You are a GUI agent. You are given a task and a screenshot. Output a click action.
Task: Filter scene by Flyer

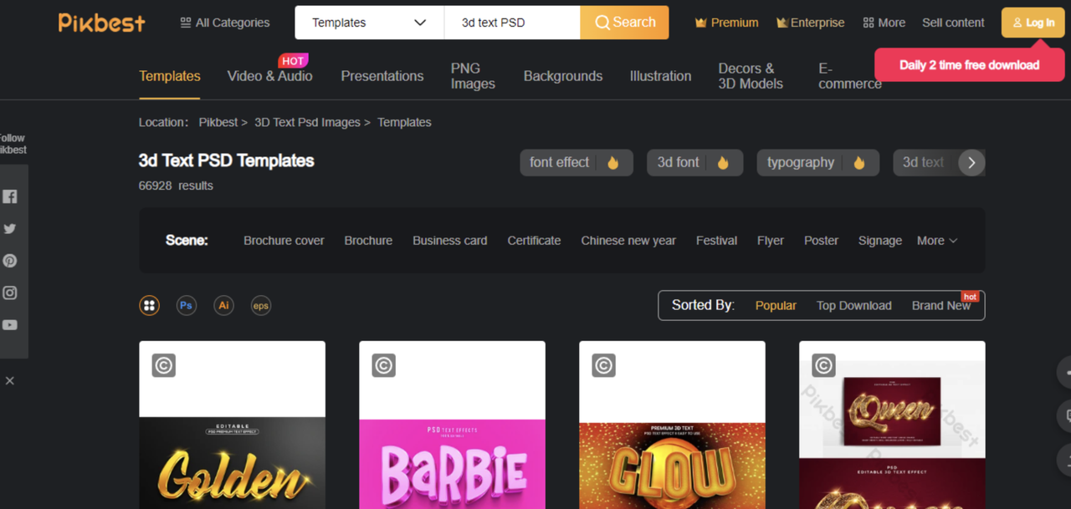click(x=771, y=241)
